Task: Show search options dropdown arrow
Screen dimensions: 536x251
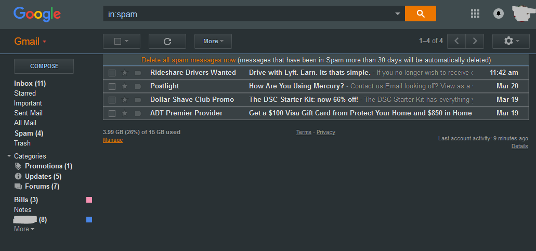Action: pos(397,14)
